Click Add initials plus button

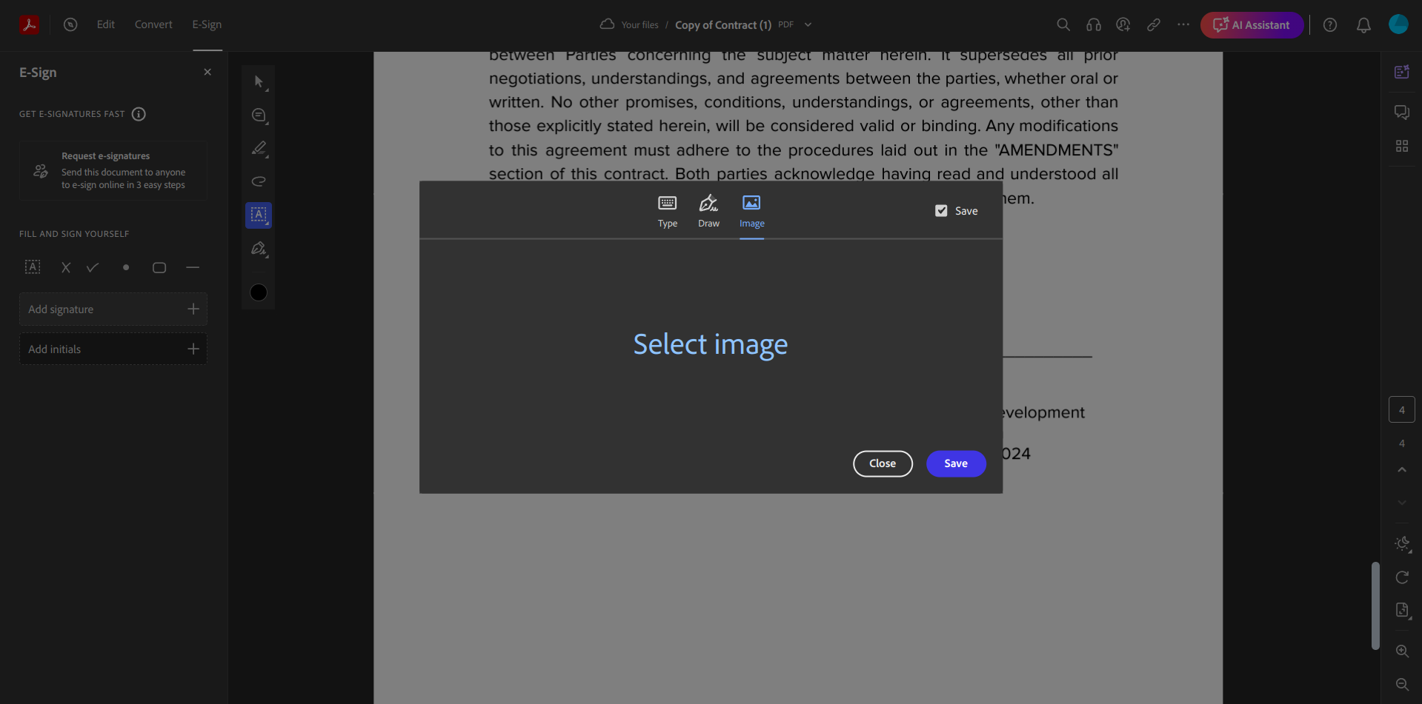[x=193, y=349]
